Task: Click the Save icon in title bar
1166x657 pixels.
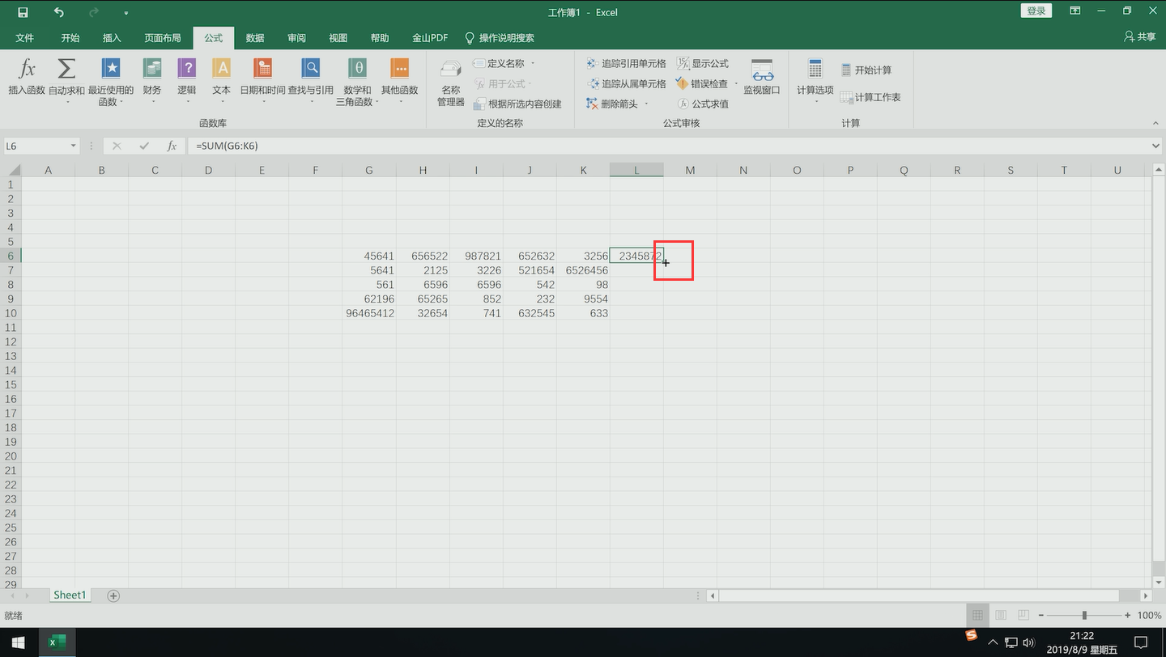Action: tap(23, 12)
